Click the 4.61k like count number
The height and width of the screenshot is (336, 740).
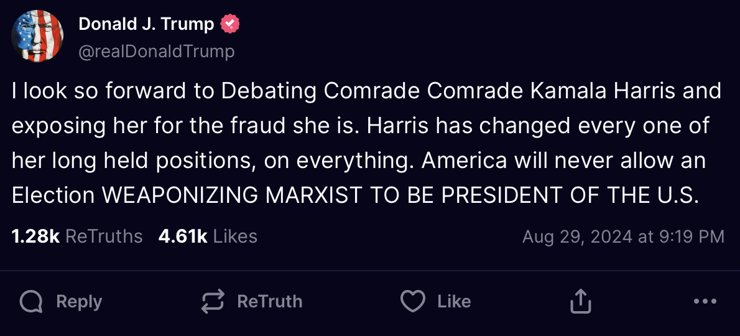(183, 236)
